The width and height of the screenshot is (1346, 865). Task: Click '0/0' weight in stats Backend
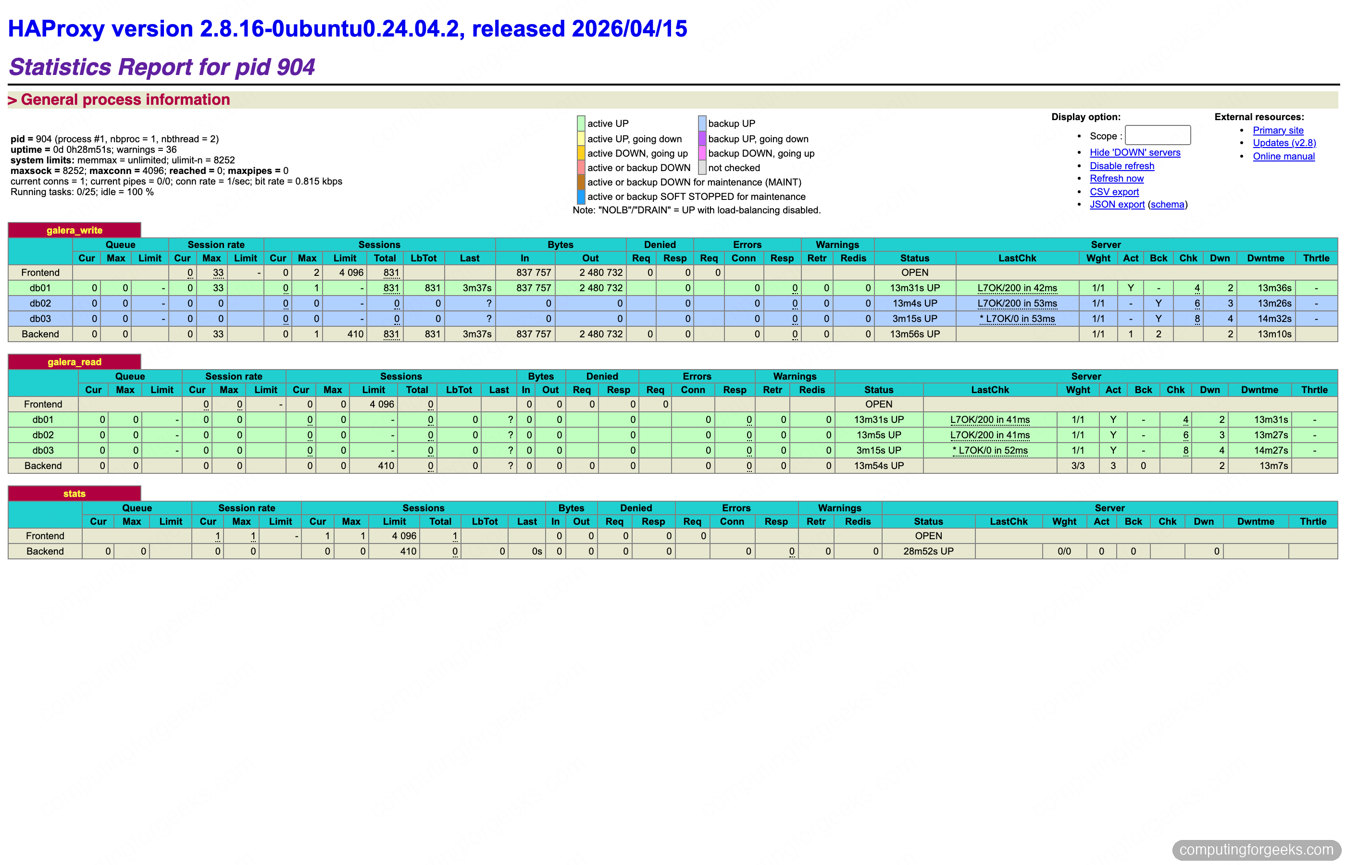pos(1064,552)
